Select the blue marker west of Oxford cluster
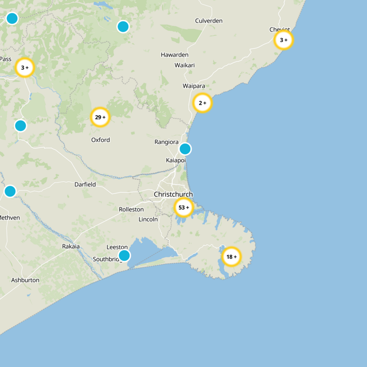367x367 pixels. pos(21,126)
